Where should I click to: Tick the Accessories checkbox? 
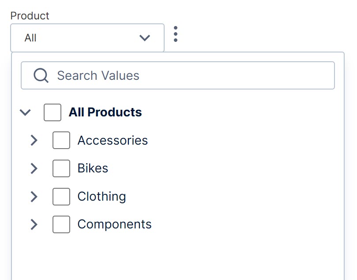[x=61, y=141]
